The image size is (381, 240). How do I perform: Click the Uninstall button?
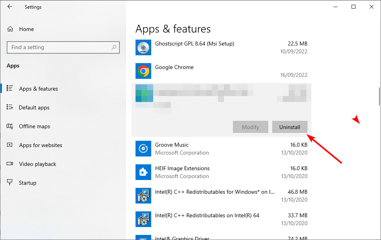(x=289, y=127)
